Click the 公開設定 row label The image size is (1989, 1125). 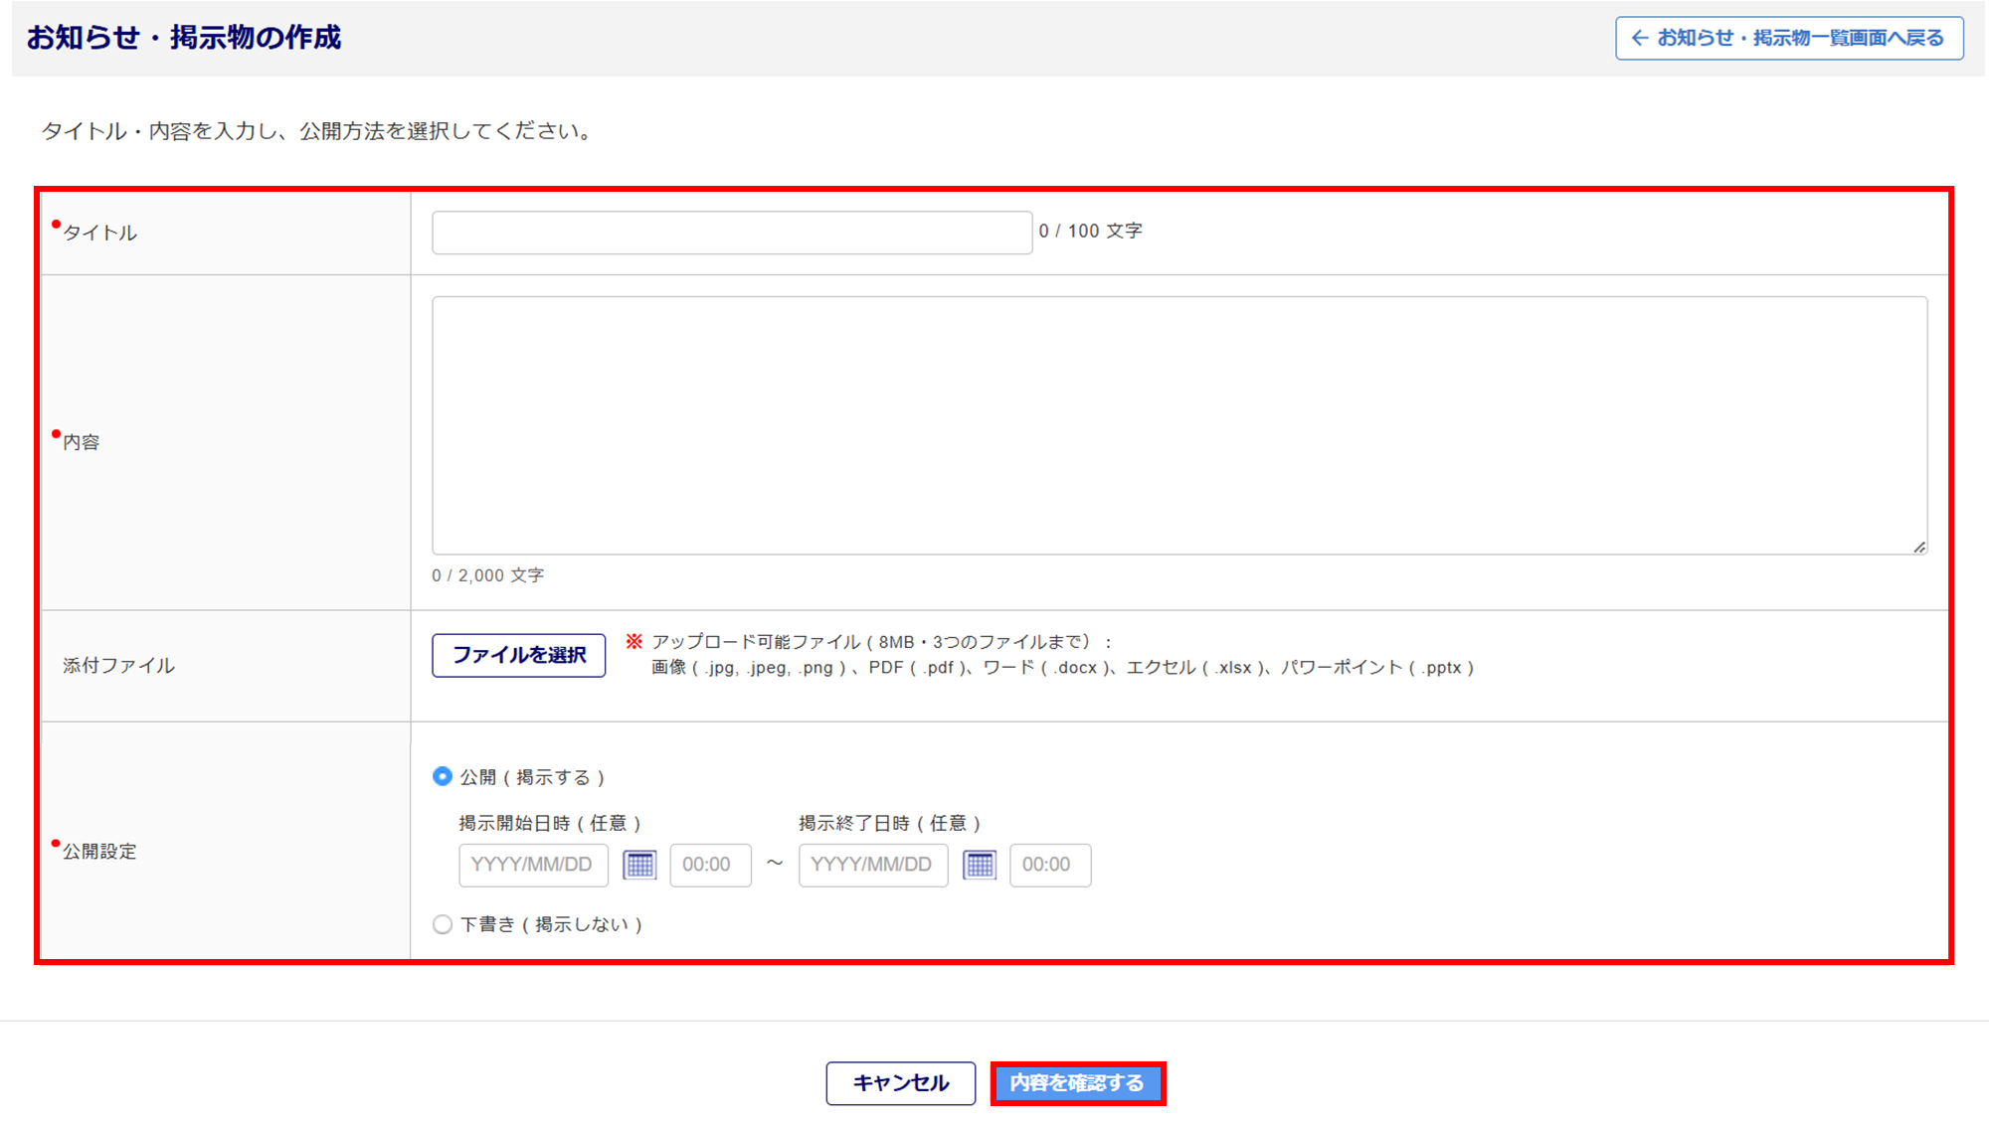coord(99,852)
